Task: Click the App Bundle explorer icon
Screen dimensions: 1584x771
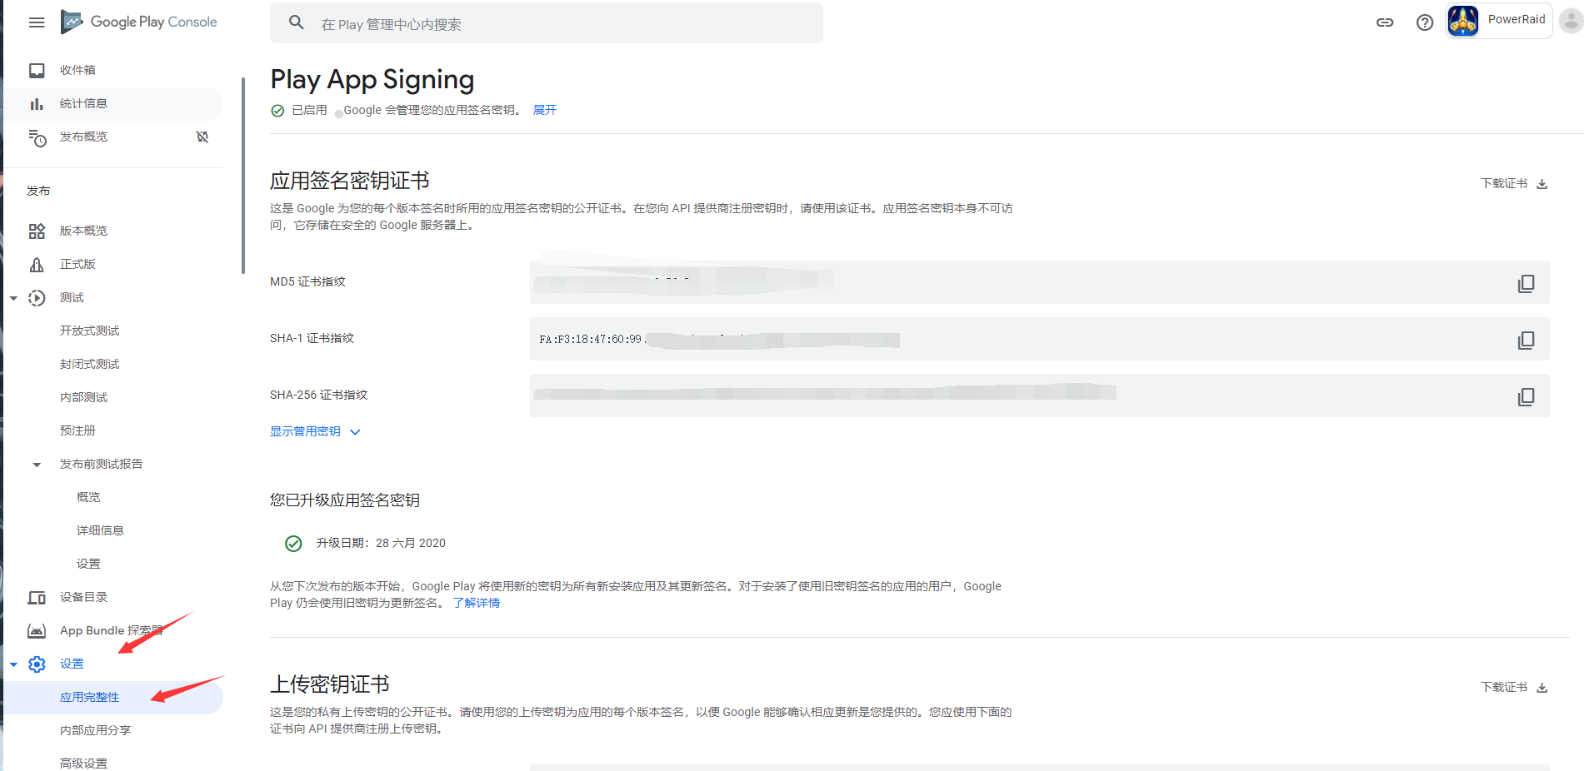Action: point(37,631)
